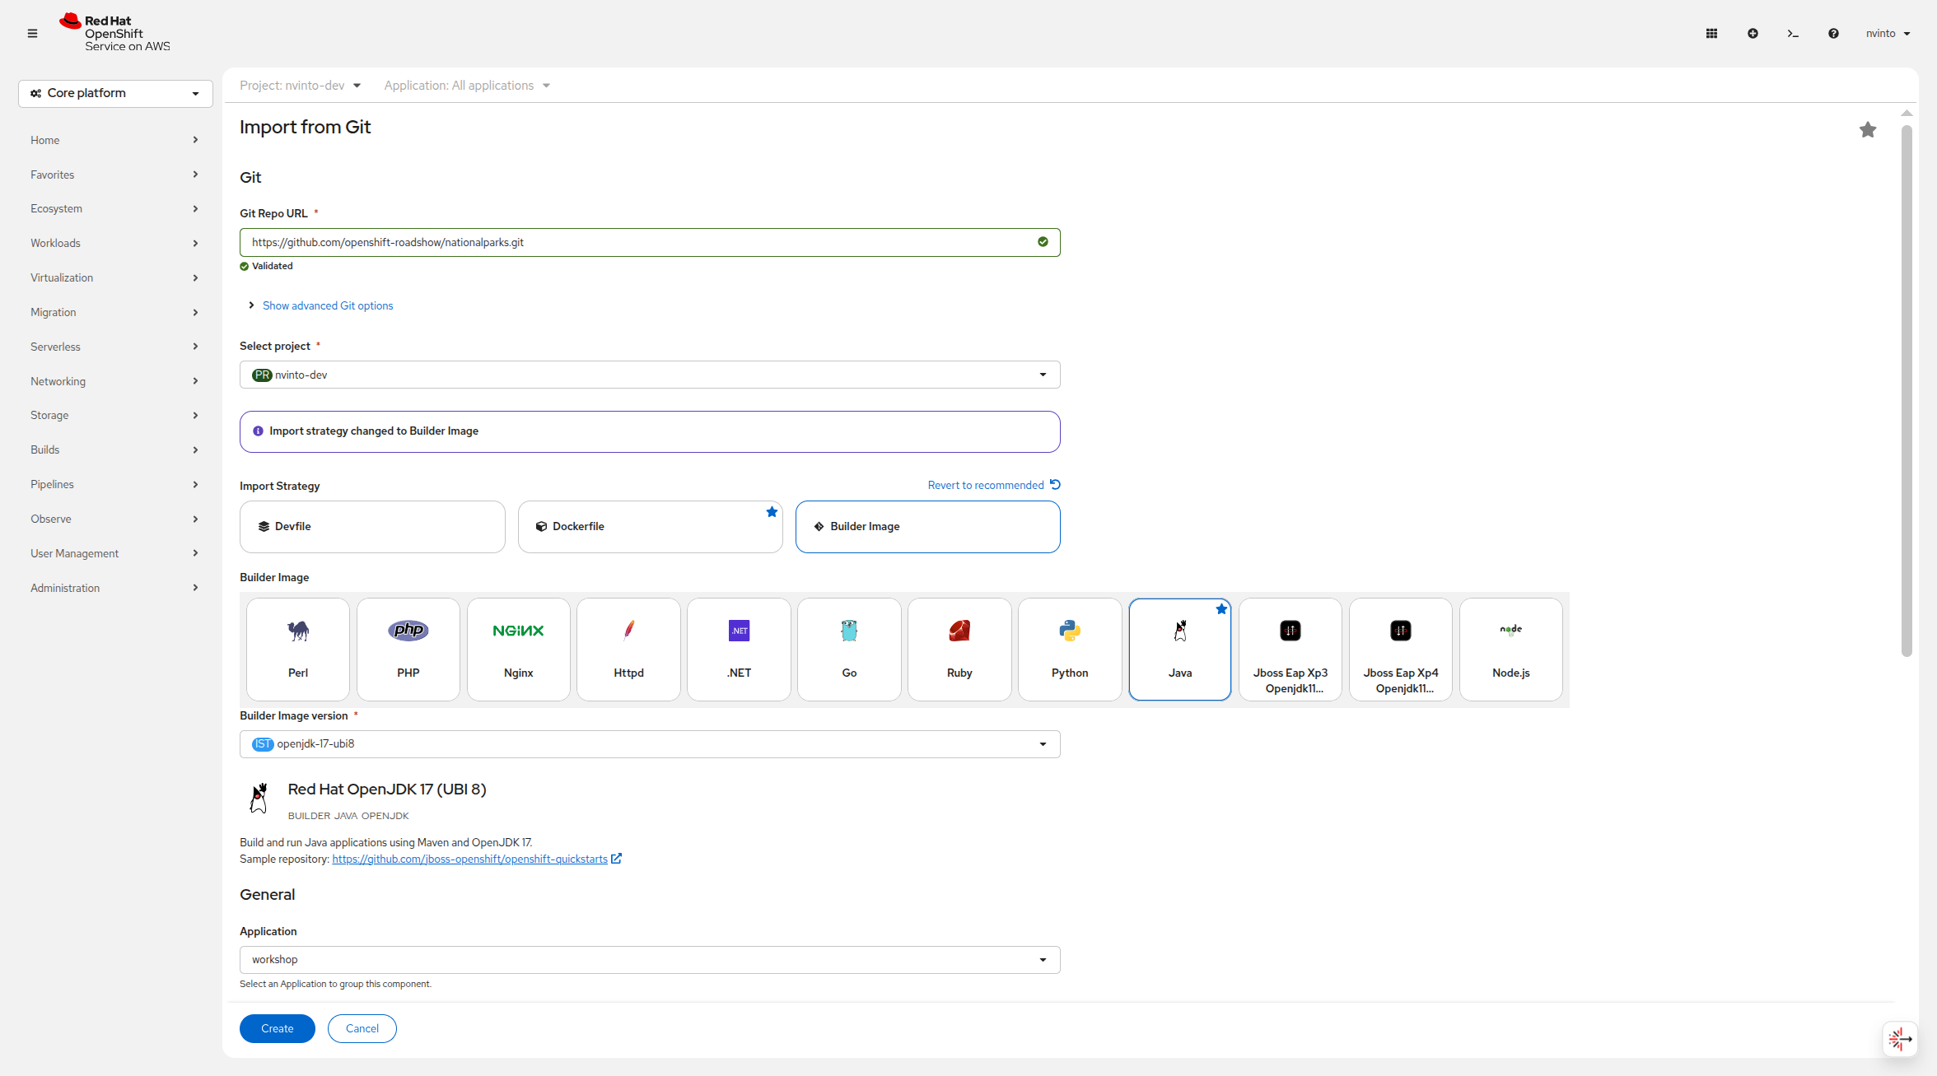This screenshot has height=1076, width=1937.
Task: Expand the Observe navigation section
Action: [114, 519]
